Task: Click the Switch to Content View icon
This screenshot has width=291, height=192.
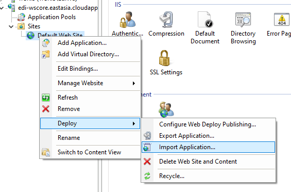Action: coord(46,152)
